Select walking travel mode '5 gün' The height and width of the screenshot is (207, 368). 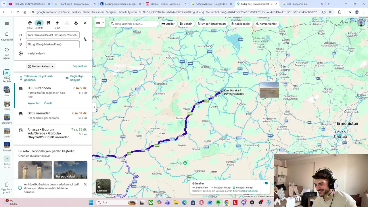click(x=57, y=24)
